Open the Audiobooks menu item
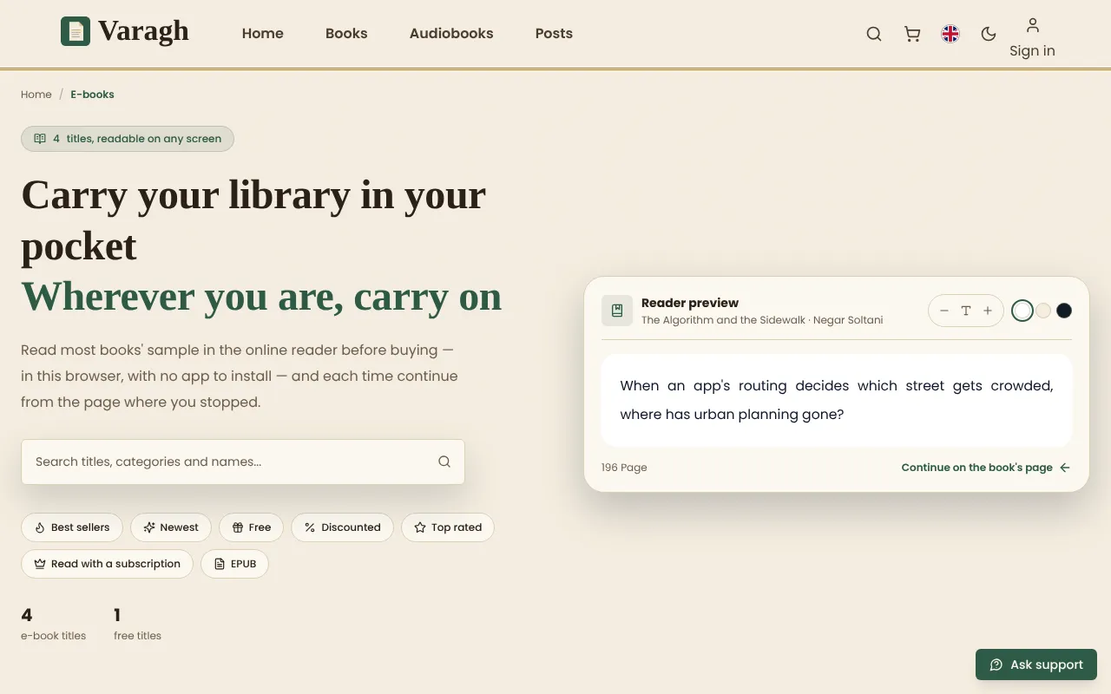 (451, 34)
